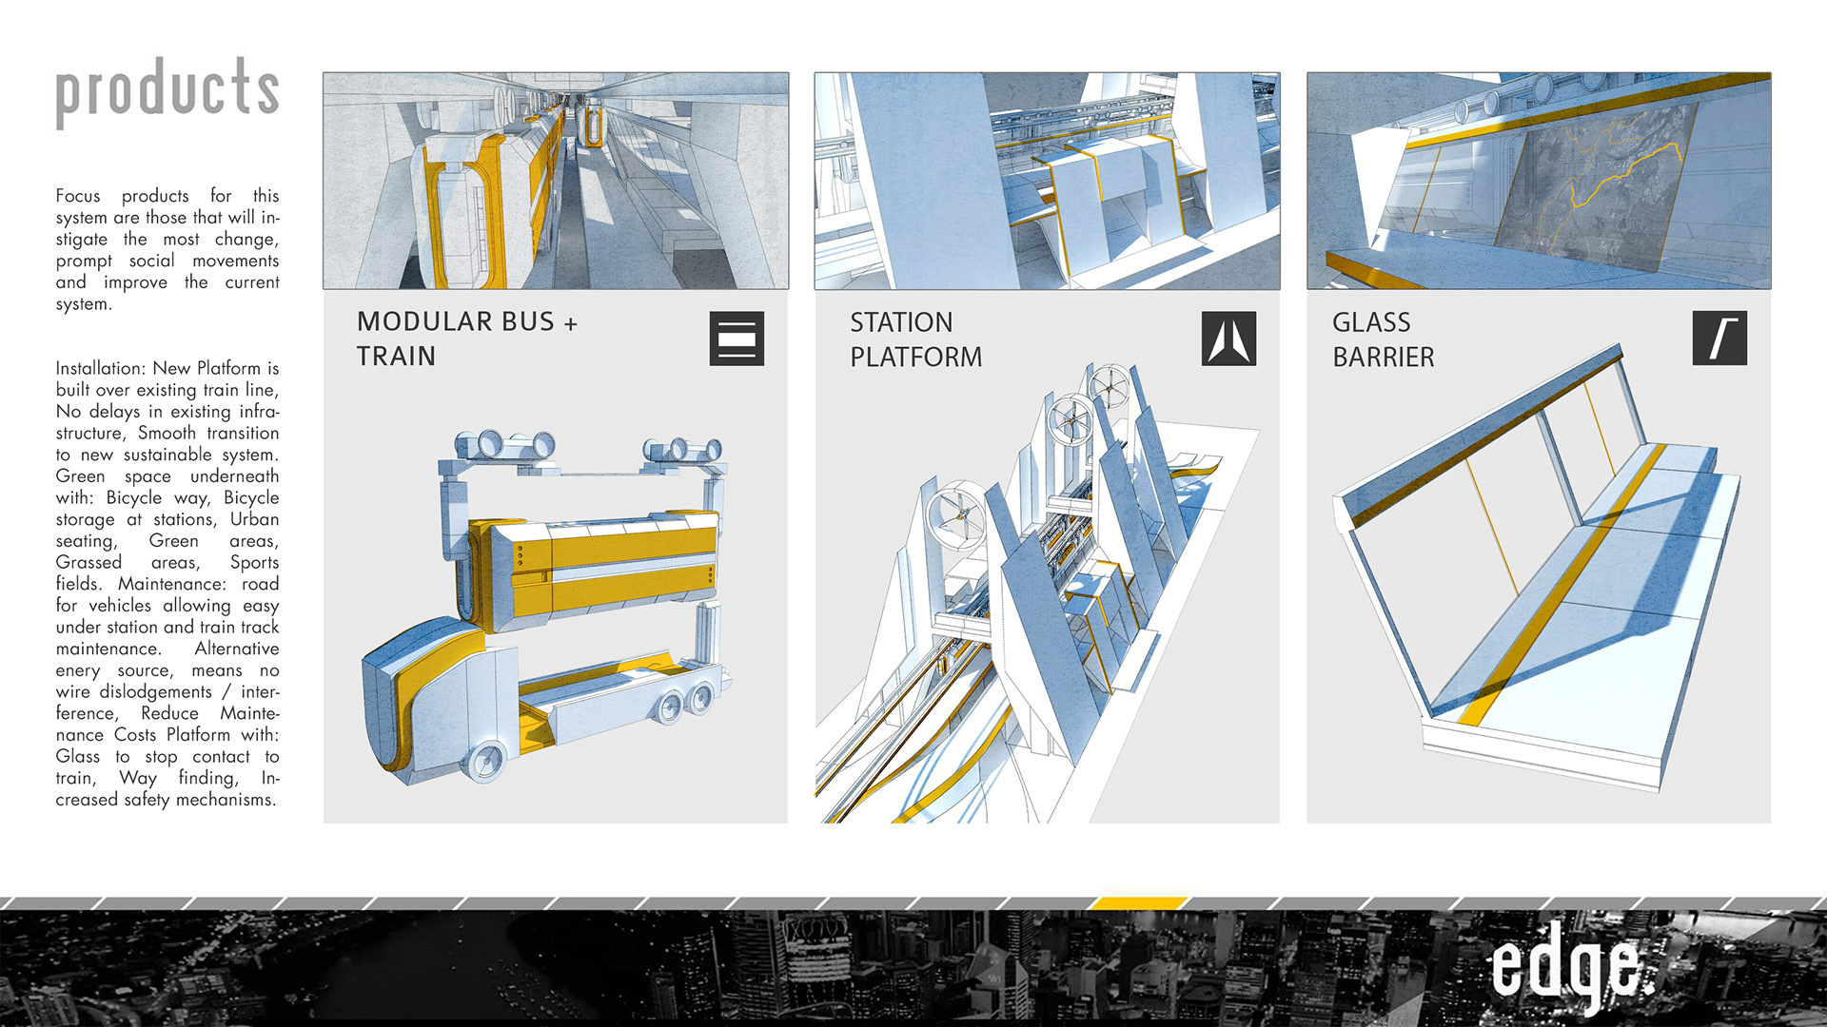Click the city skyline footer image
The image size is (1827, 1027).
(x=913, y=968)
